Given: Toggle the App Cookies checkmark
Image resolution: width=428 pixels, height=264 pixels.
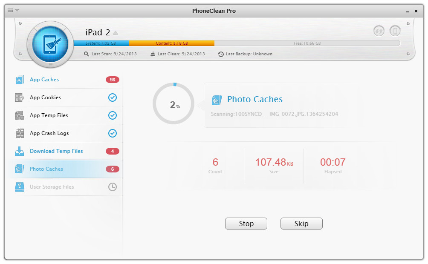Looking at the screenshot, I should (113, 98).
